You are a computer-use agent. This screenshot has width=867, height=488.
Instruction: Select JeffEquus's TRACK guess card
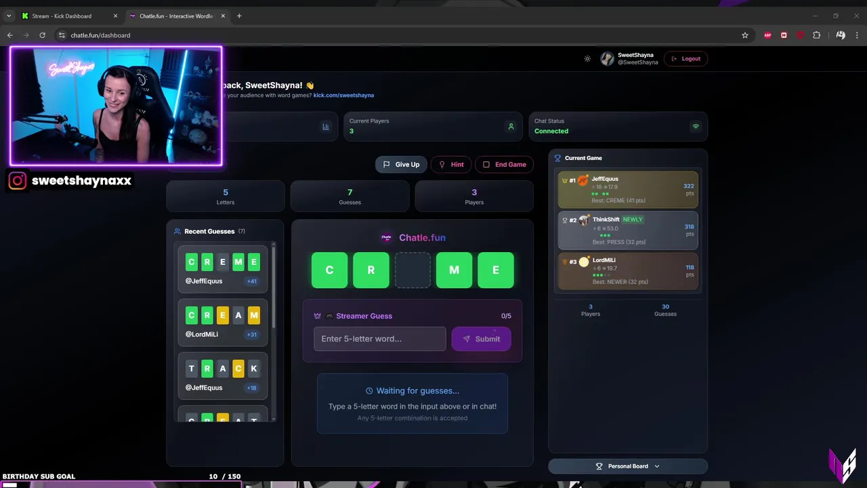pyautogui.click(x=223, y=376)
